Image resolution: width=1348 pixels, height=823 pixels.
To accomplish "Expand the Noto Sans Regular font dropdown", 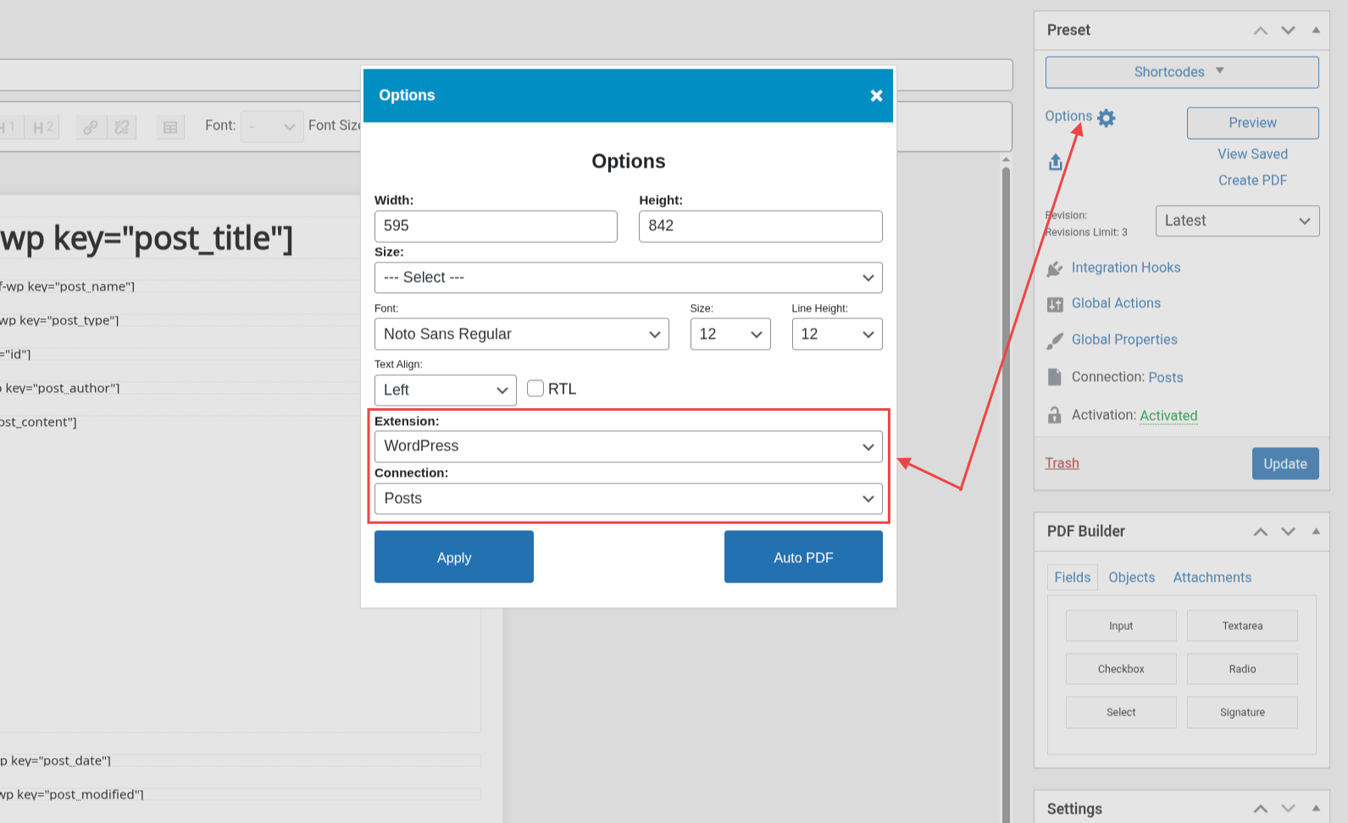I will (x=521, y=334).
